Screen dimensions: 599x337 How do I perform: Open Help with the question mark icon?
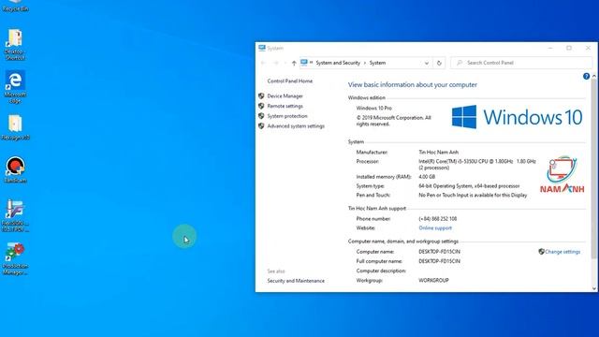click(586, 77)
